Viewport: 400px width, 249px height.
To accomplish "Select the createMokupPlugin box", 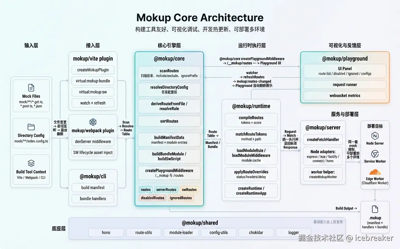I will [93, 70].
